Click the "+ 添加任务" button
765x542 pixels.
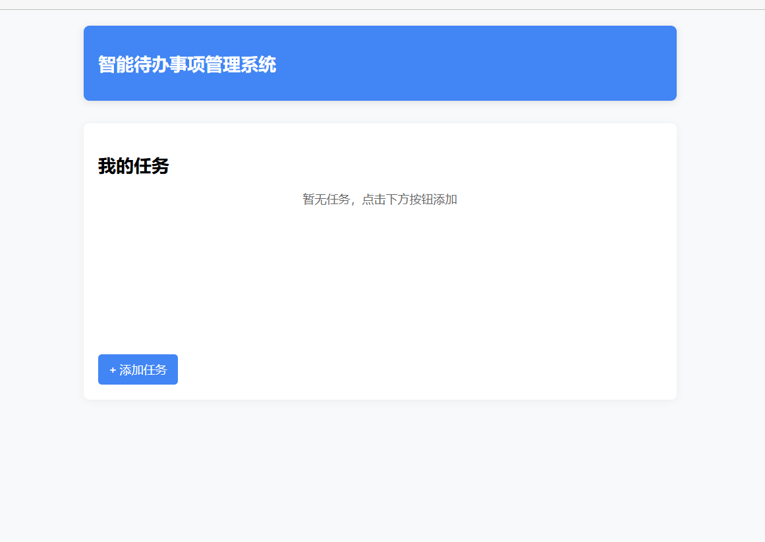[x=138, y=369]
